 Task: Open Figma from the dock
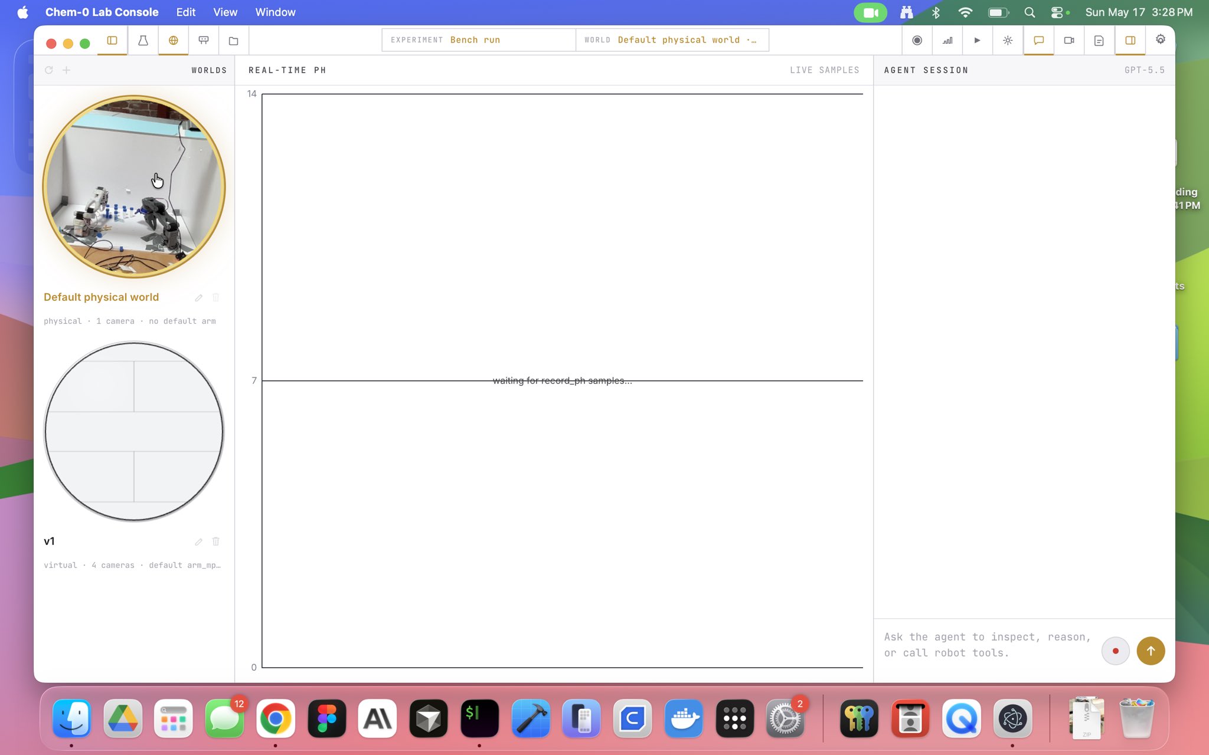(326, 718)
